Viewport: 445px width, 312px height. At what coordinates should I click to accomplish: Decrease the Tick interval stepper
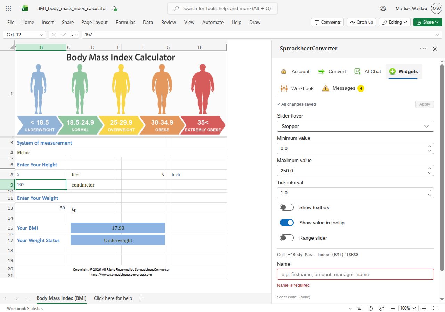tap(430, 195)
